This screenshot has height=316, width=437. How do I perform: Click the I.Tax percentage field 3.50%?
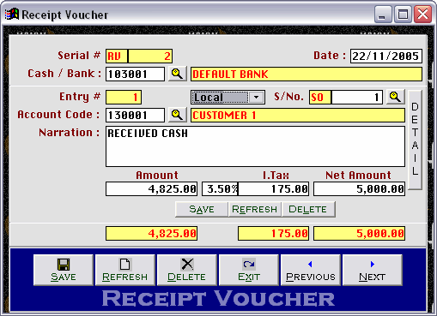tap(220, 189)
